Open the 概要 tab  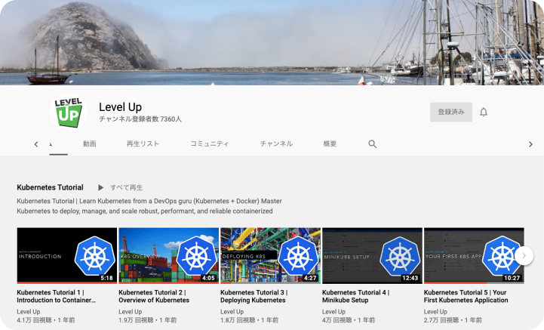pos(330,143)
